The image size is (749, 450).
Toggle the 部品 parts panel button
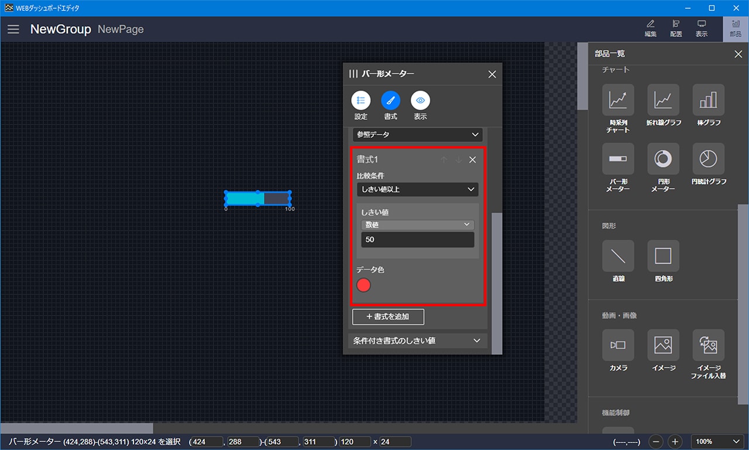(736, 29)
